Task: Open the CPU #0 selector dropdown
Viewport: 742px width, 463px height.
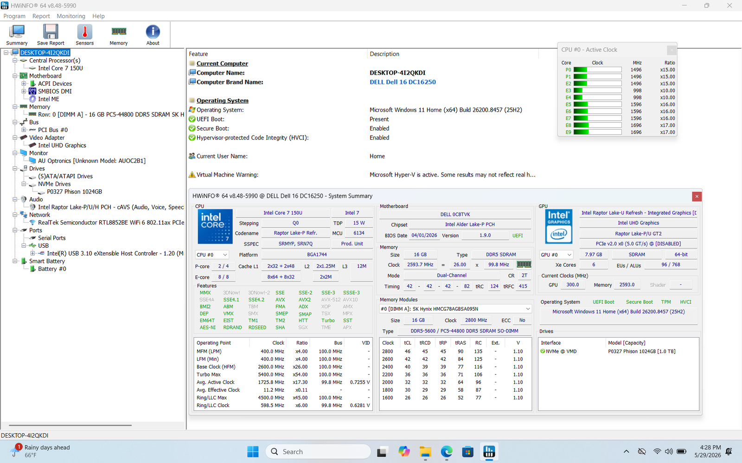Action: 212,255
